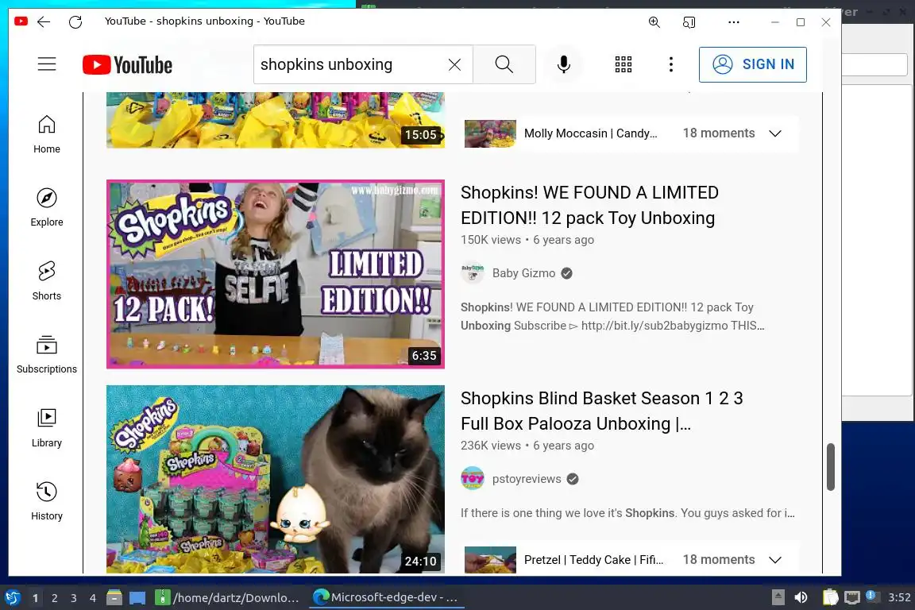Select the /home/dartz/Downlo... taskbar window
Viewport: 915px width, 610px height.
[228, 598]
